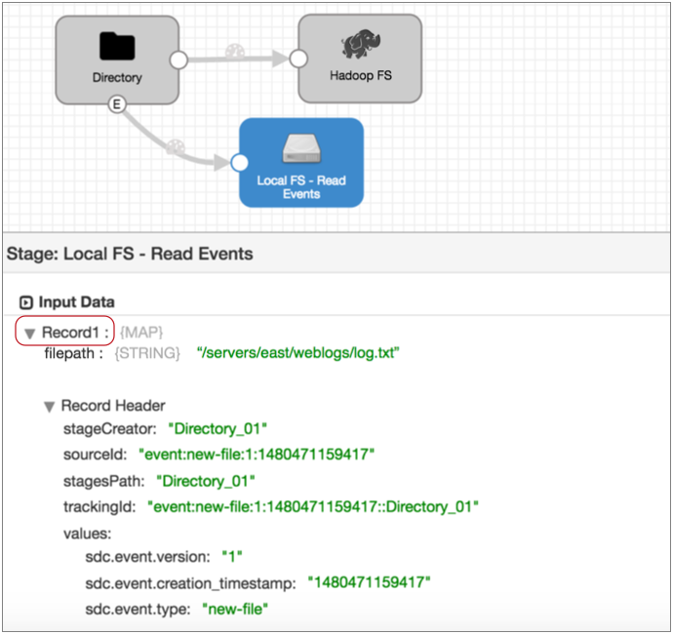The height and width of the screenshot is (634, 673).
Task: Collapse the Record Header section
Action: coord(49,407)
